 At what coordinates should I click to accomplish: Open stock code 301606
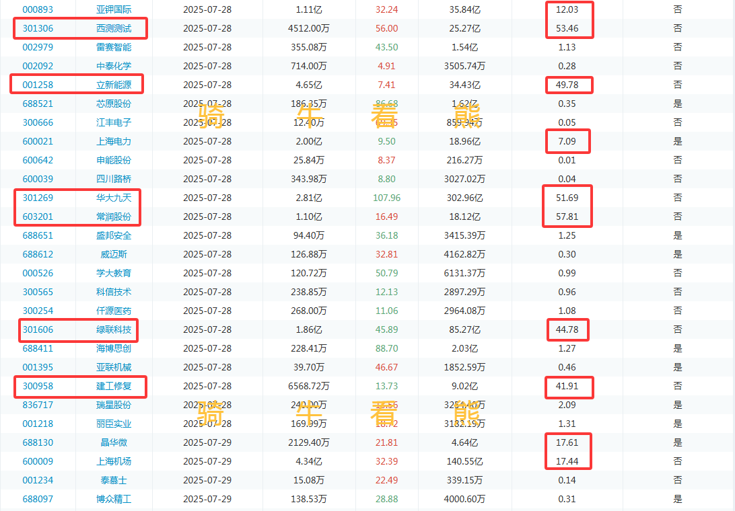(x=38, y=329)
